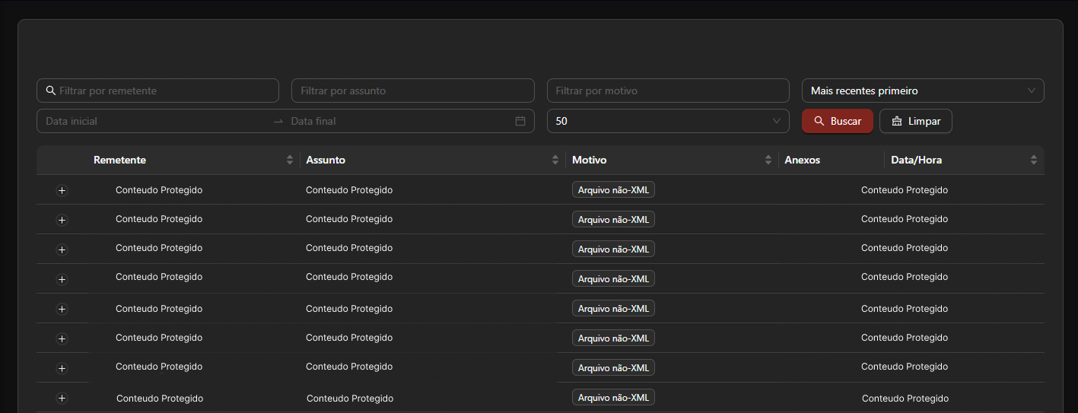Open the Mais recentes primeiro dropdown

point(923,91)
